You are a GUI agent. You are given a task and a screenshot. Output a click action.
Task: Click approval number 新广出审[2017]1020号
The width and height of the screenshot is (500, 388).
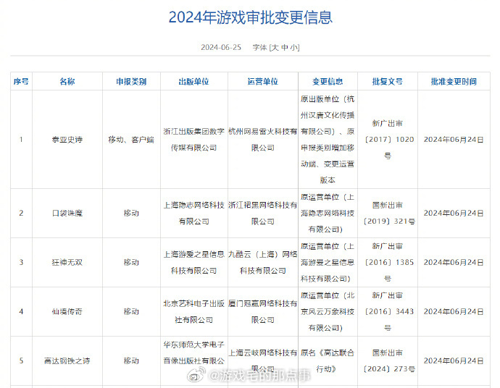pyautogui.click(x=388, y=140)
